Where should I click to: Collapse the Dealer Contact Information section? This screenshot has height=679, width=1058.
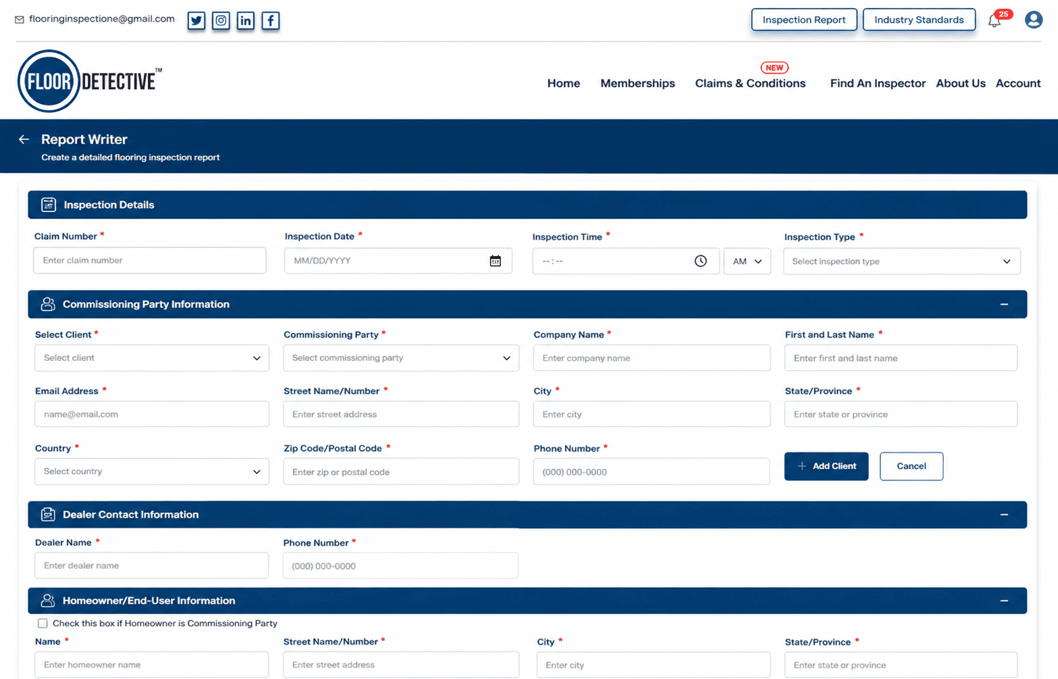[1004, 515]
